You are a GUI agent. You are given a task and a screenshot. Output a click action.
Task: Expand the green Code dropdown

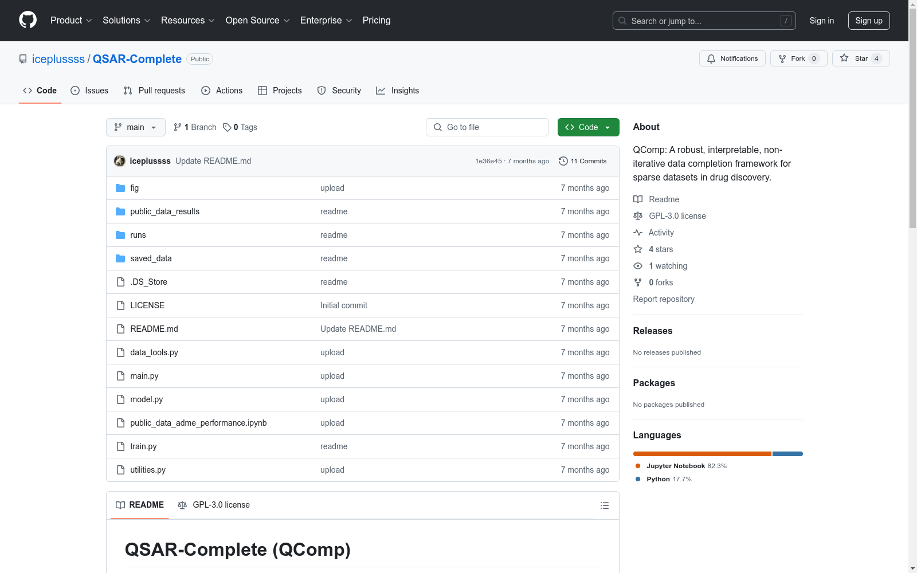pos(588,127)
